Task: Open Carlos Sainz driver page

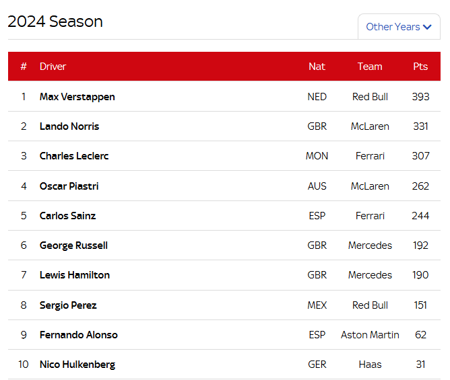Action: tap(67, 216)
